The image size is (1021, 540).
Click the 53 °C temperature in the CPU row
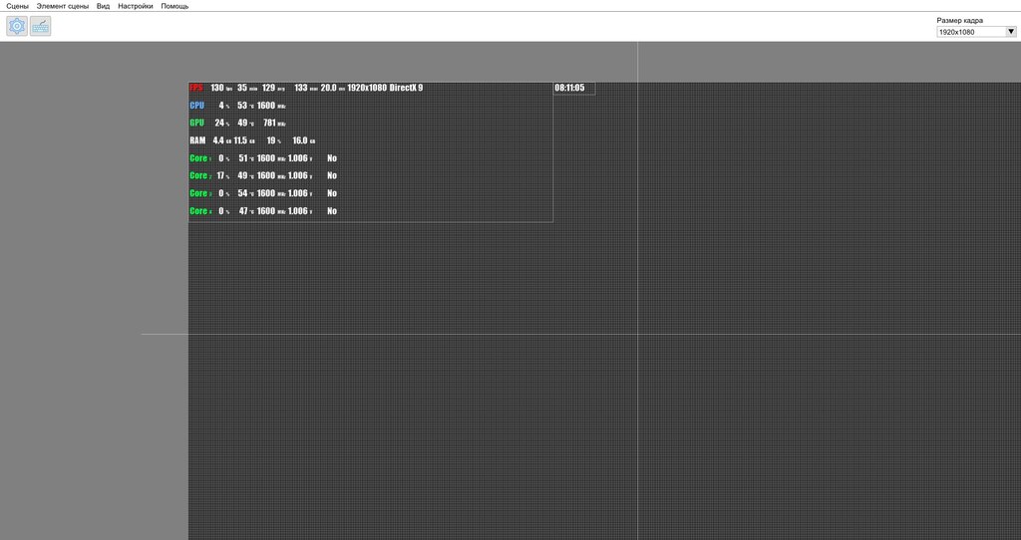[242, 106]
